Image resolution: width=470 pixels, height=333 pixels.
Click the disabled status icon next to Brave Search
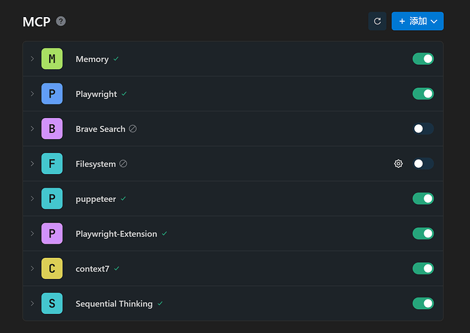pos(133,128)
